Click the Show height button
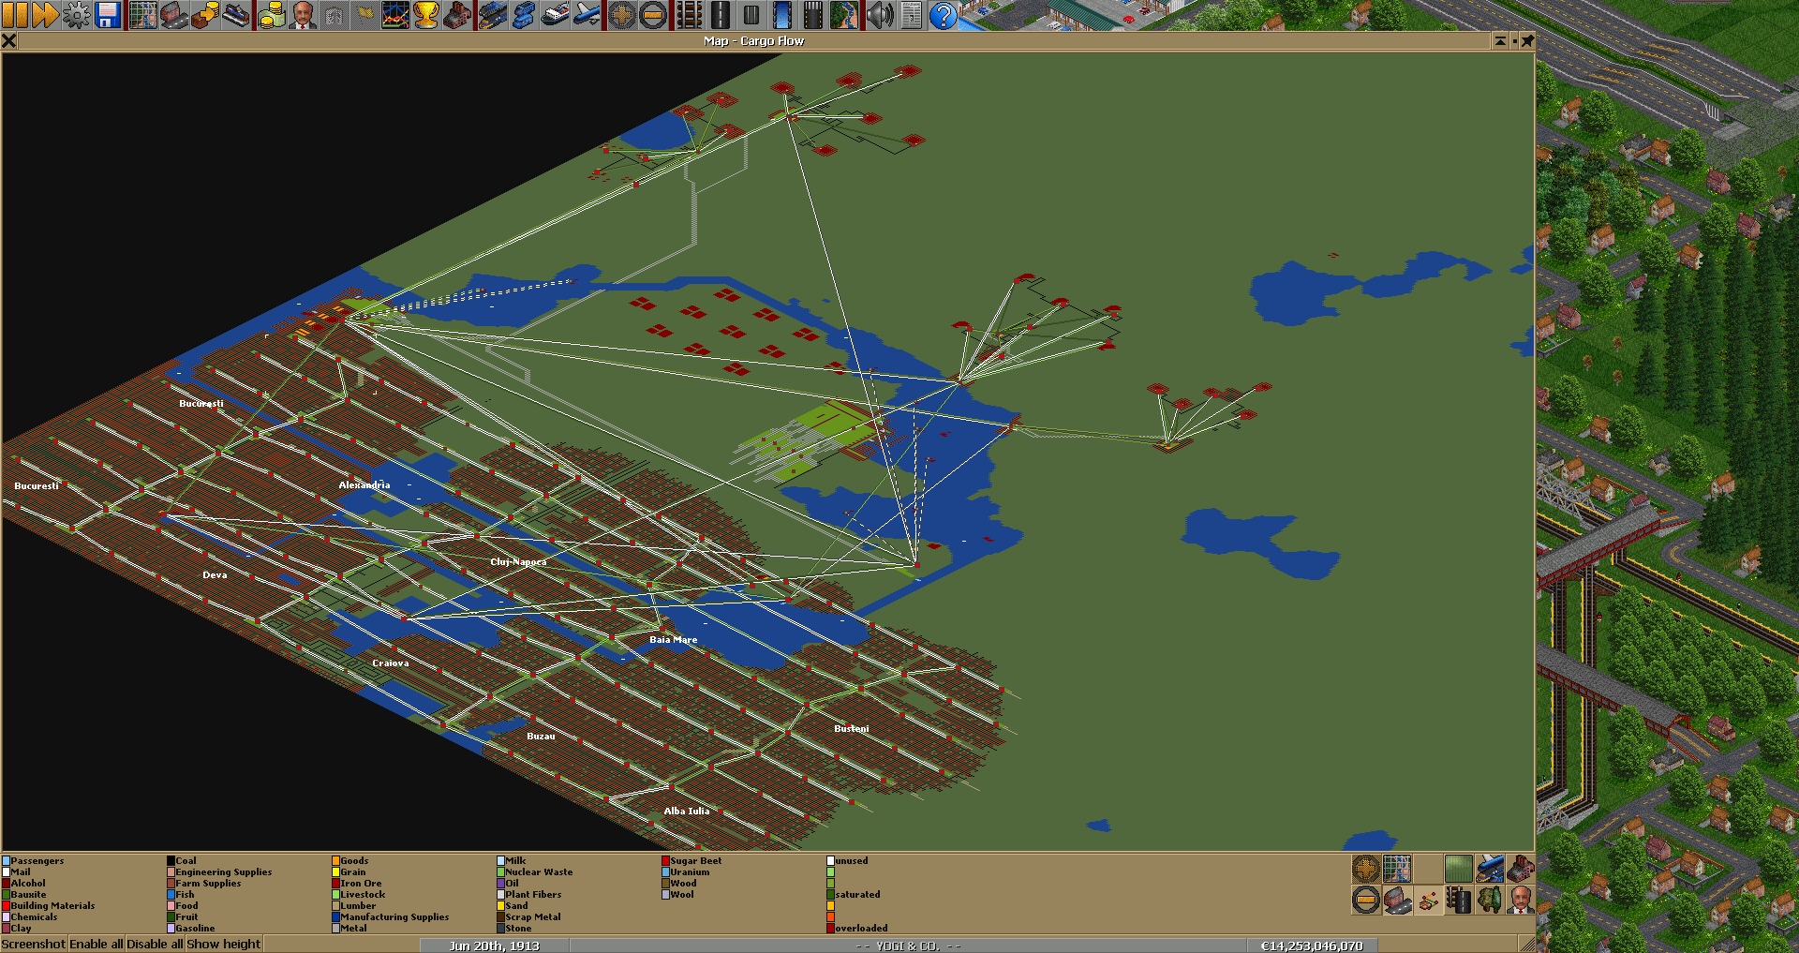Viewport: 1799px width, 953px height. (223, 944)
